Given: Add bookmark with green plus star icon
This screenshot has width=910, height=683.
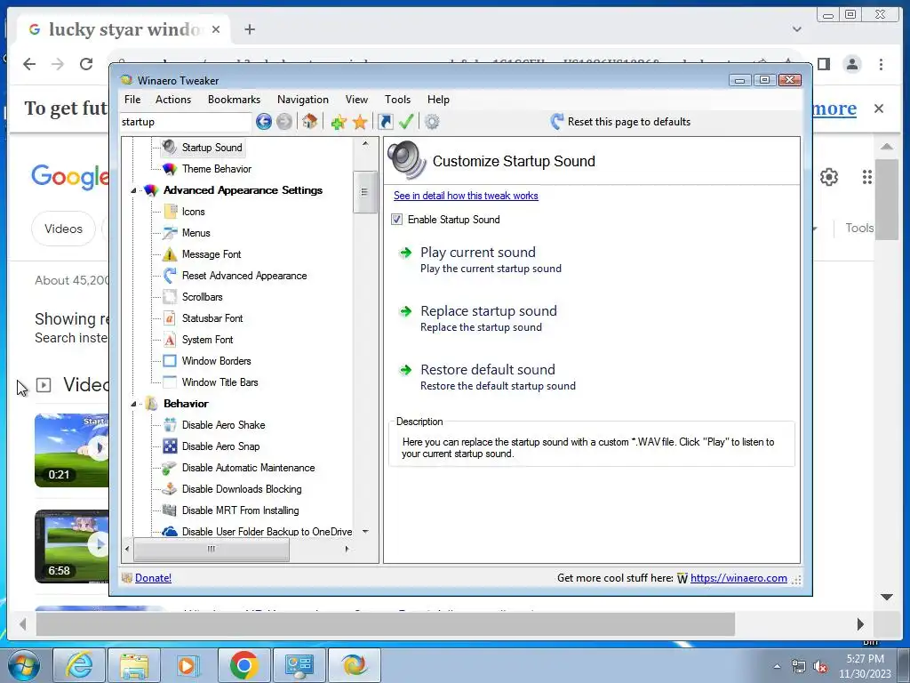Looking at the screenshot, I should click(339, 122).
